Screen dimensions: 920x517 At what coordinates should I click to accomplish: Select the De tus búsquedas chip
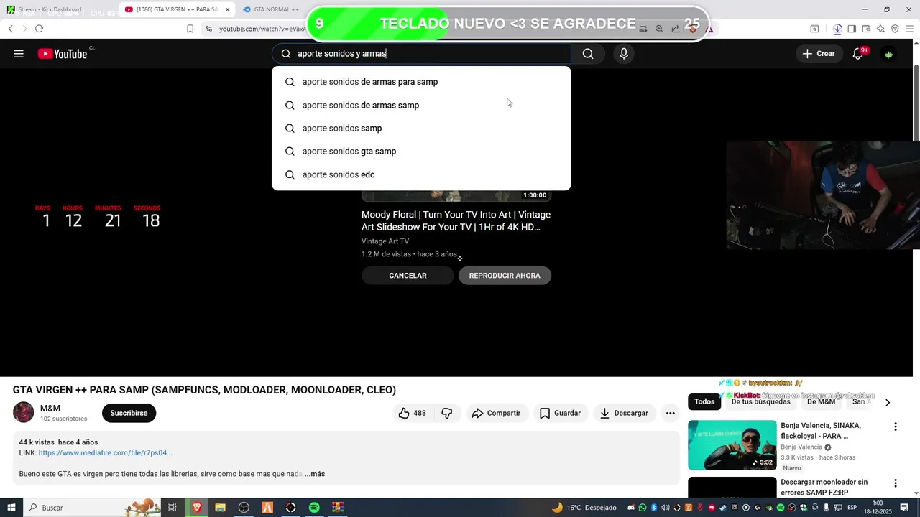click(760, 401)
